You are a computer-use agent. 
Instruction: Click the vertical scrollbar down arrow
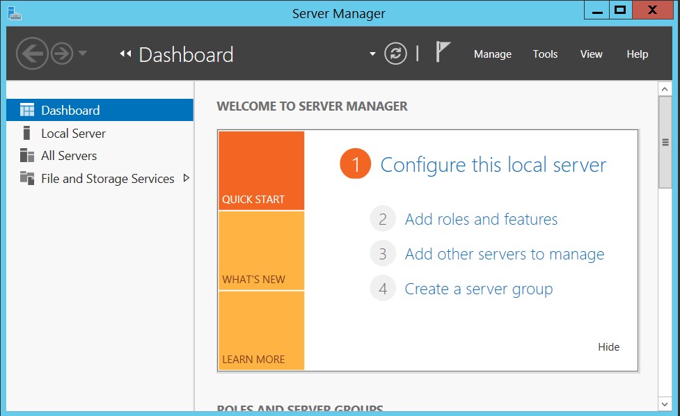(x=665, y=404)
